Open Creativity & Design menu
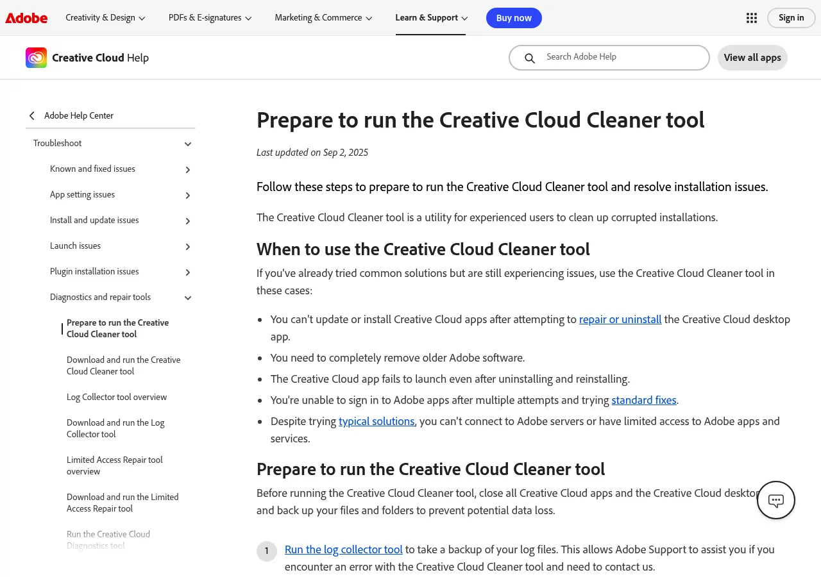Image resolution: width=821 pixels, height=577 pixels. 106,18
